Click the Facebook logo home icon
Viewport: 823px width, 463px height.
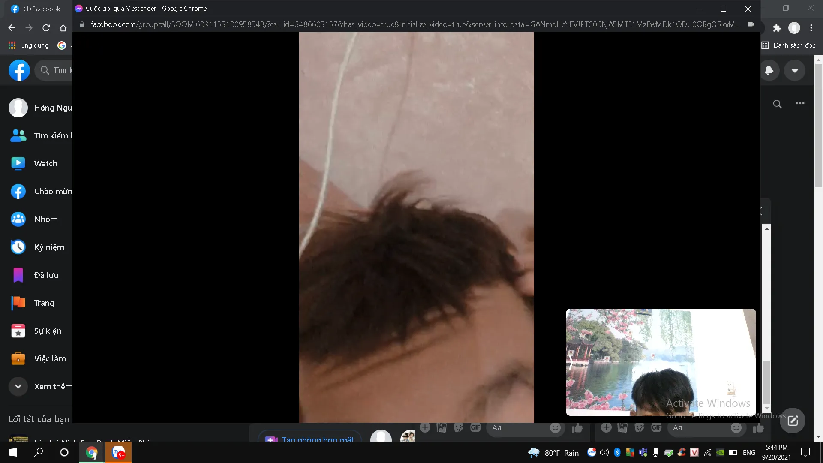[19, 70]
